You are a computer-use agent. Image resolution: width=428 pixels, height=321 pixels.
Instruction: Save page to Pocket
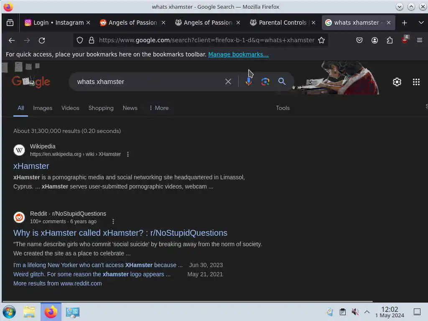pos(359,41)
